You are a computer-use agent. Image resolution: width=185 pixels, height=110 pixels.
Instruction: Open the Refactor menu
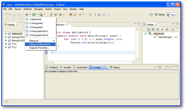tap(28, 9)
